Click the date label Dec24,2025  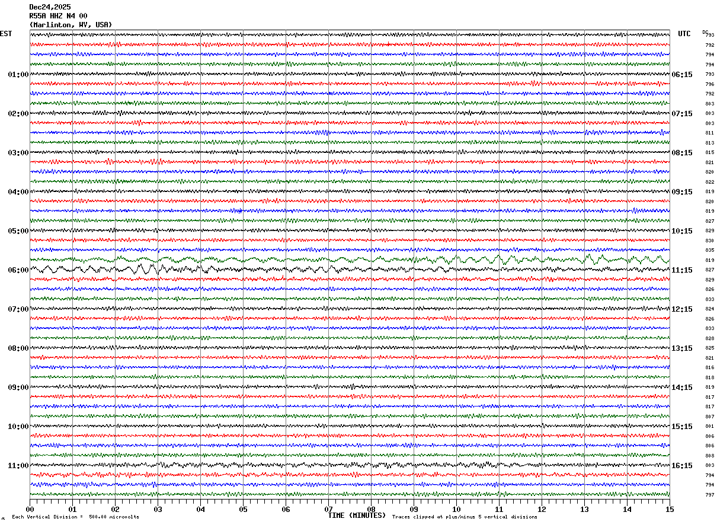(50, 7)
